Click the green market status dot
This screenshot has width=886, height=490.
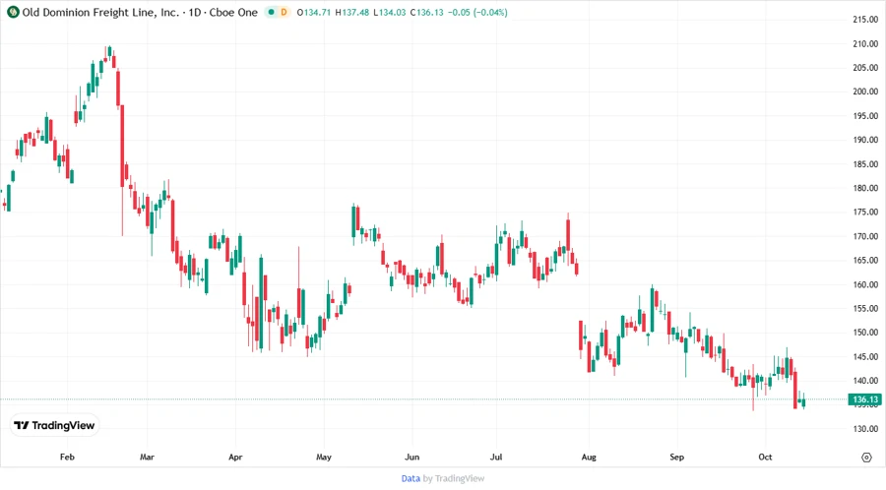(x=272, y=12)
